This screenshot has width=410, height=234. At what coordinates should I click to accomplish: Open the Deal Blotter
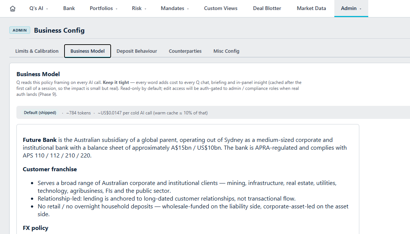[267, 8]
